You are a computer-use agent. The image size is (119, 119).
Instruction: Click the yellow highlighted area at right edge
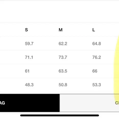(x=116, y=67)
